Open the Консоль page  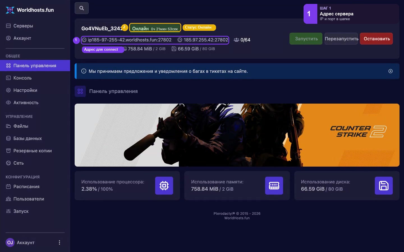point(35,78)
